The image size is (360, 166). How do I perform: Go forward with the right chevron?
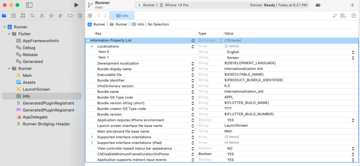click(x=105, y=15)
